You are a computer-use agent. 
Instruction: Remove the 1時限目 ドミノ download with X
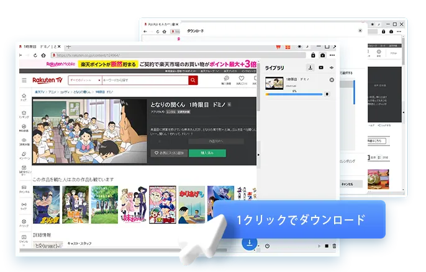pyautogui.click(x=332, y=80)
